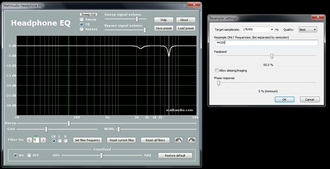The image size is (330, 169).
Task: Close the Resampler settings dialog
Action: pos(317,18)
